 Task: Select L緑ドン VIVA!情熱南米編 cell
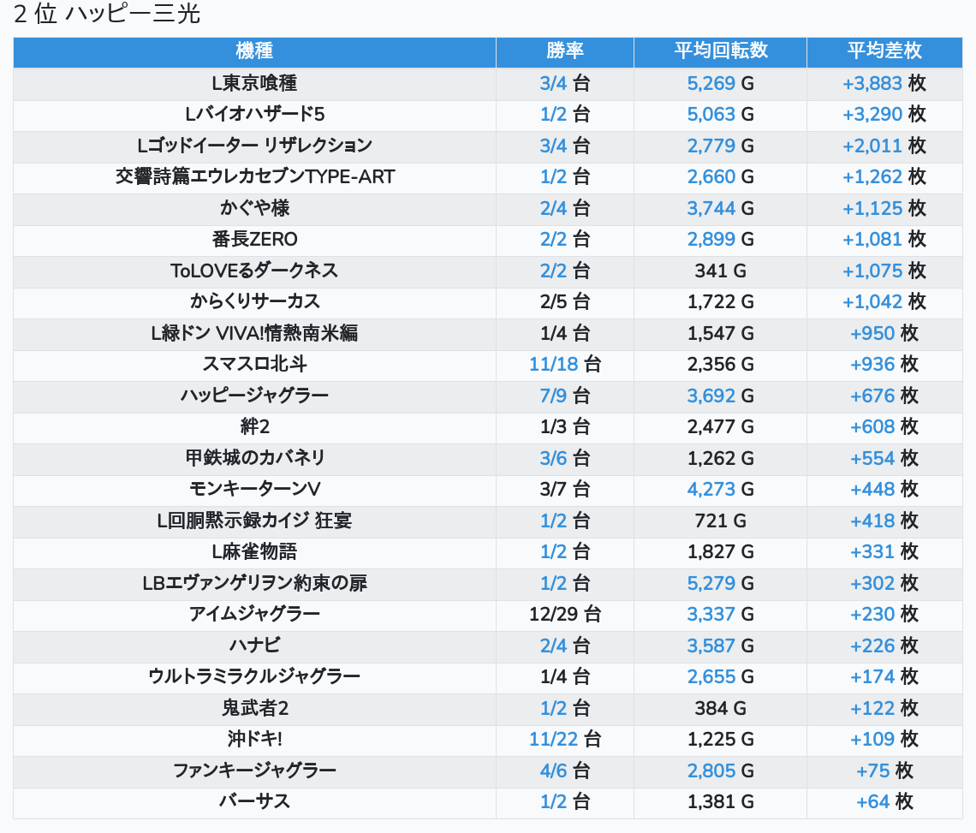(x=254, y=333)
